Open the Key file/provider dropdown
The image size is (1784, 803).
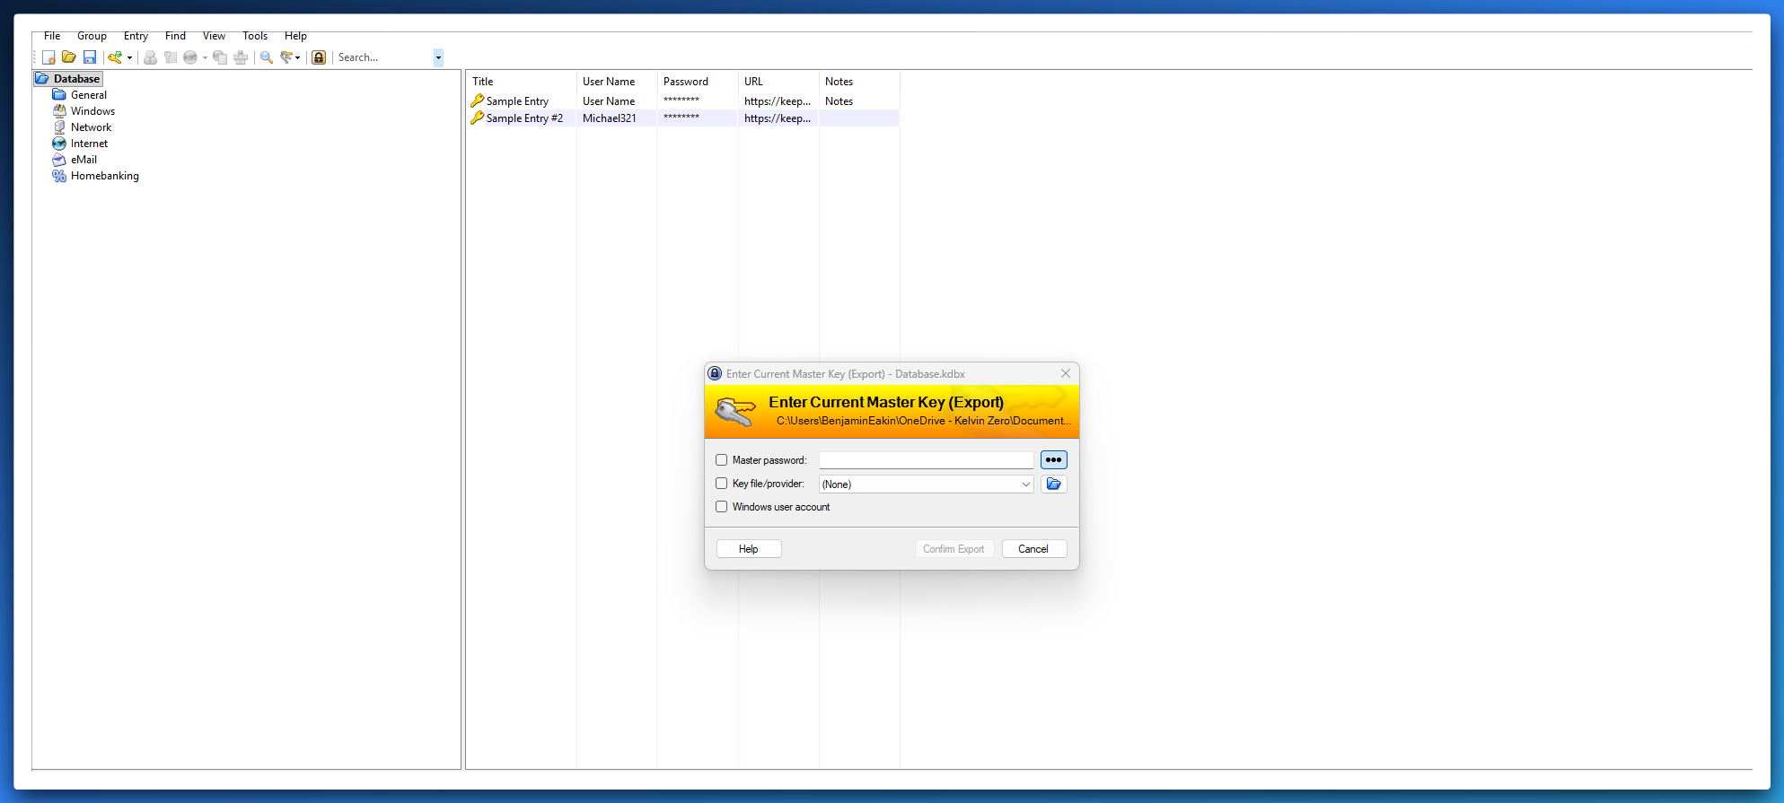tap(1025, 484)
